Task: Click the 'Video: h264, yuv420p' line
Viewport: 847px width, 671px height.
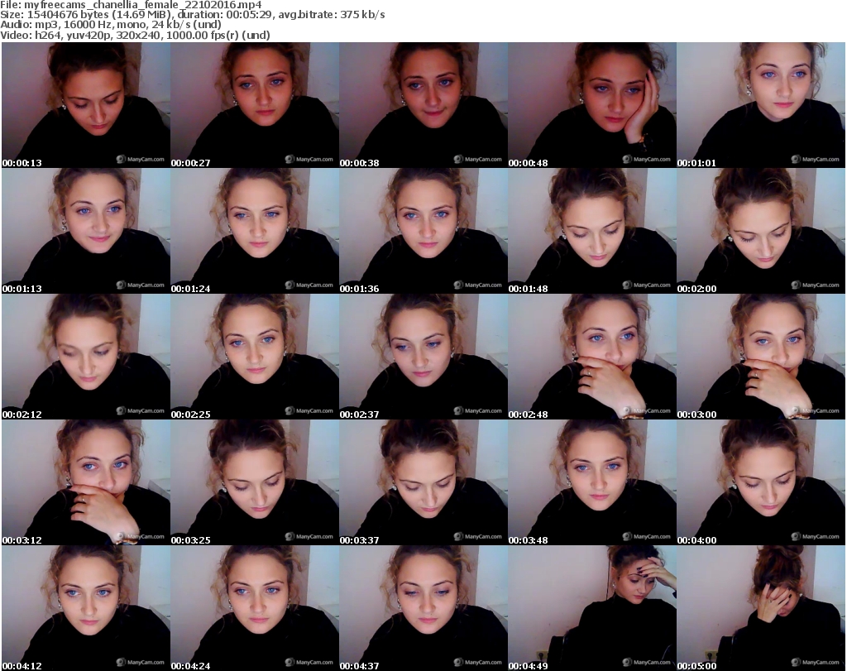Action: point(135,35)
